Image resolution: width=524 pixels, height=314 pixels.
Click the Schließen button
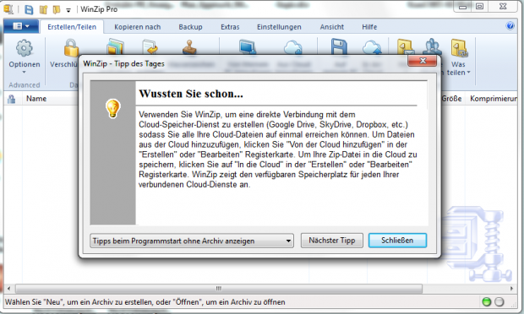point(397,241)
